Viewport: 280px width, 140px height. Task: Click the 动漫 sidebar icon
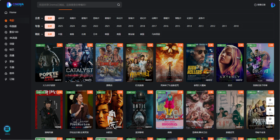coord(6,44)
